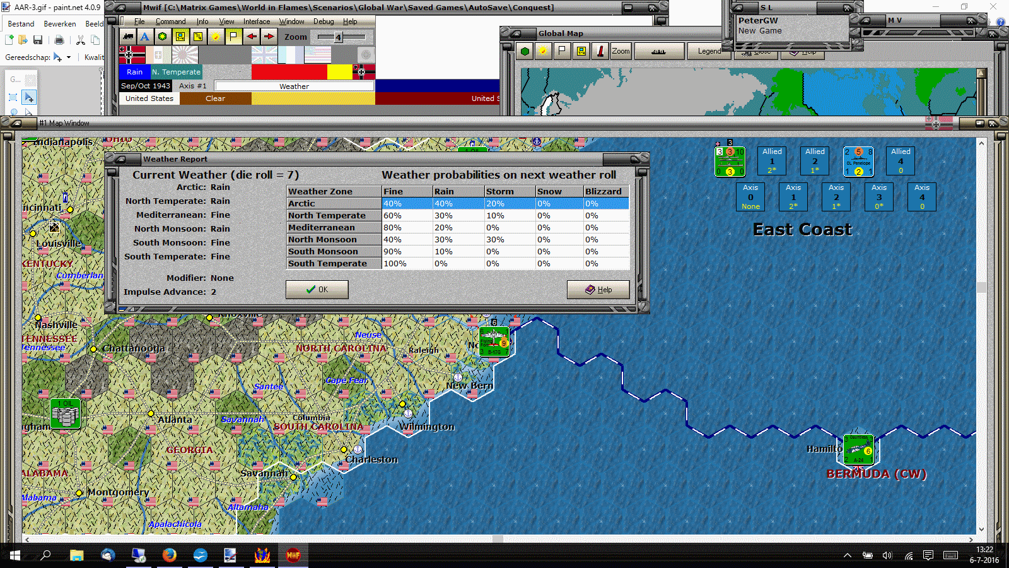Confirm Weather Report with OK button

coord(317,290)
